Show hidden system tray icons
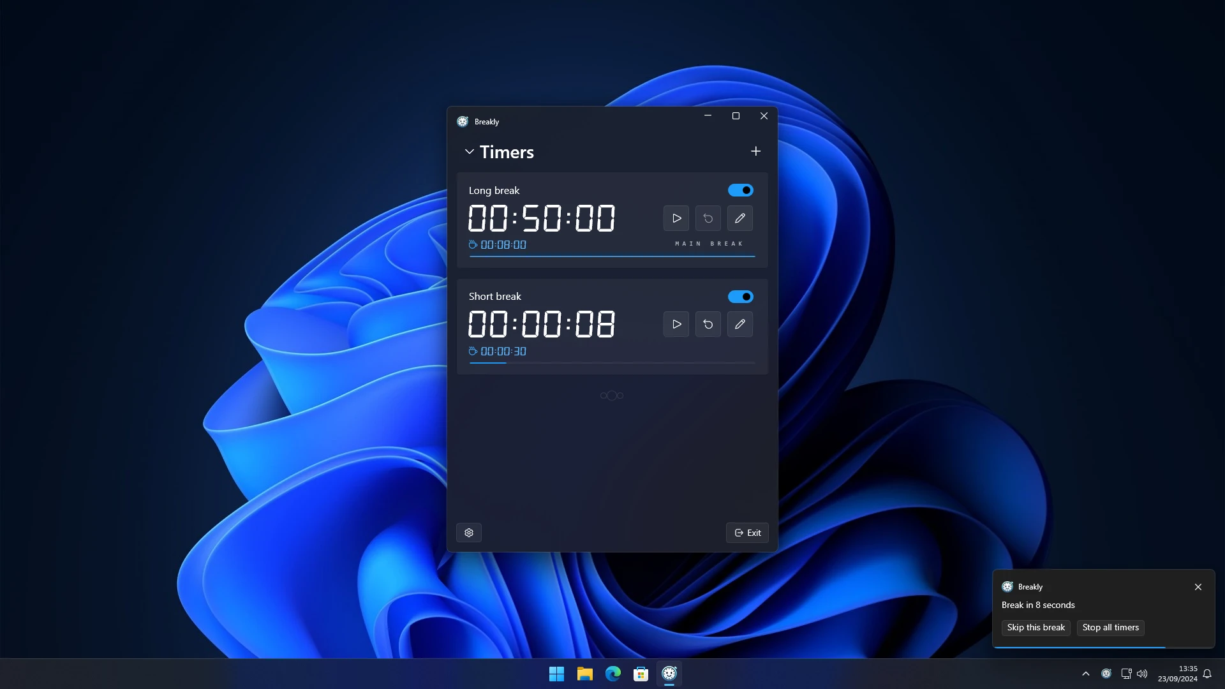 pos(1085,674)
